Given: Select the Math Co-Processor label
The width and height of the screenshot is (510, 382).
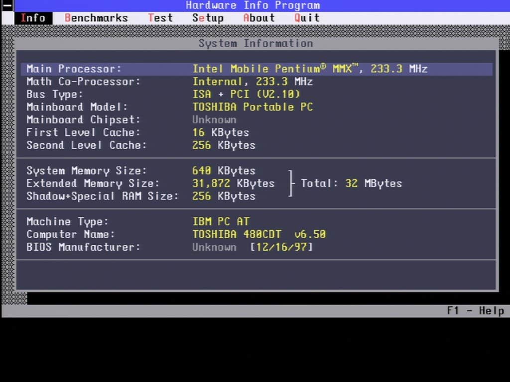Looking at the screenshot, I should (84, 82).
